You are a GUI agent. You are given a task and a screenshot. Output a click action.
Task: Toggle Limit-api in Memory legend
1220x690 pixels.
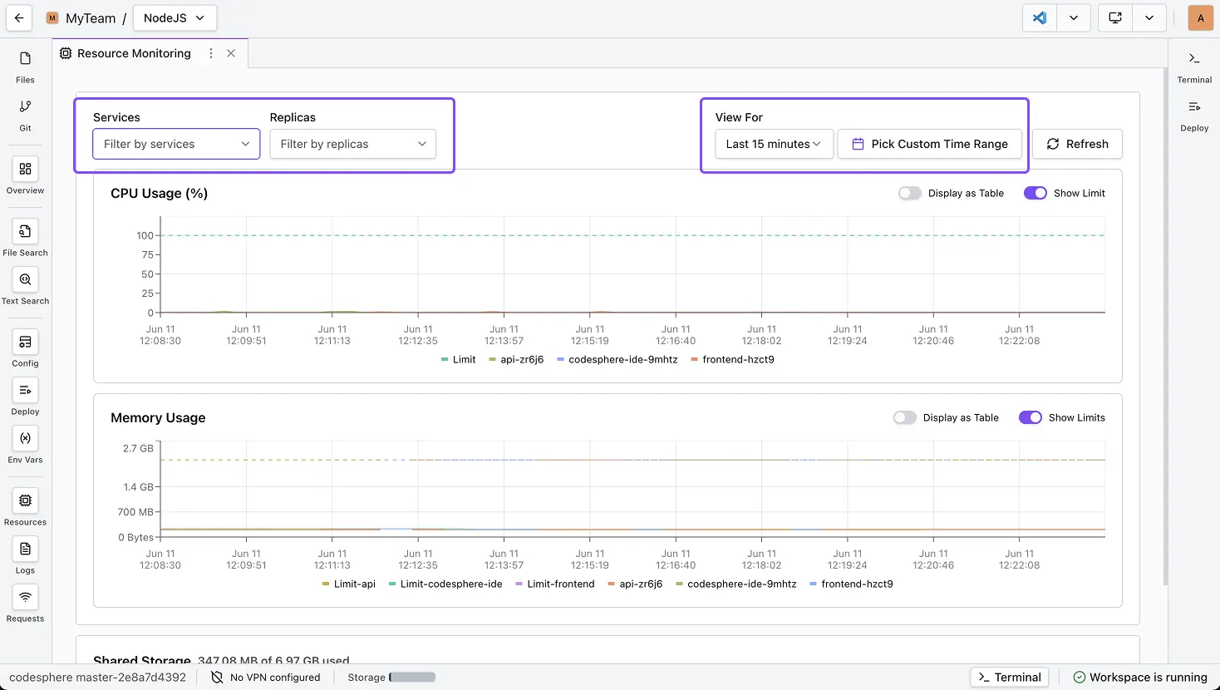[x=349, y=584]
